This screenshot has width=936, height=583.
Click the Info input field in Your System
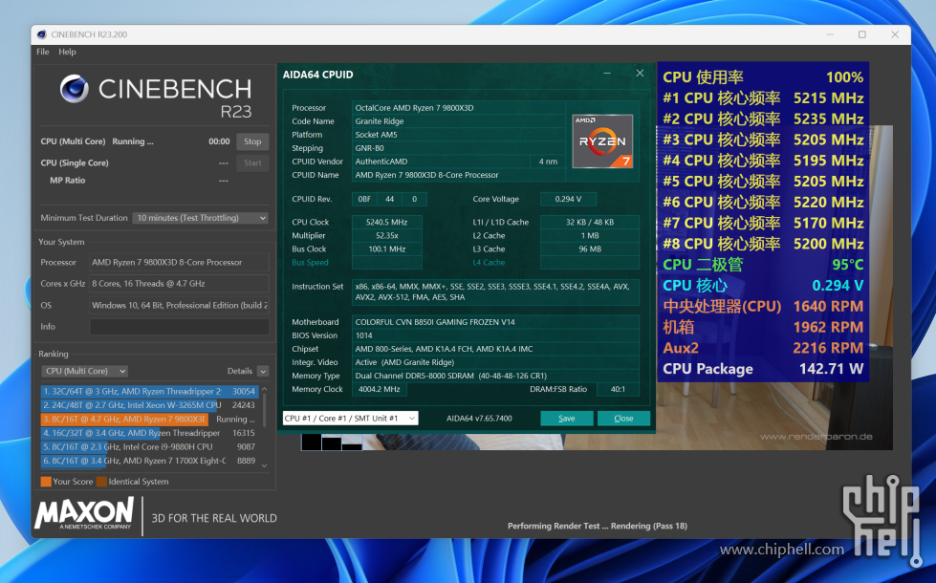click(179, 327)
